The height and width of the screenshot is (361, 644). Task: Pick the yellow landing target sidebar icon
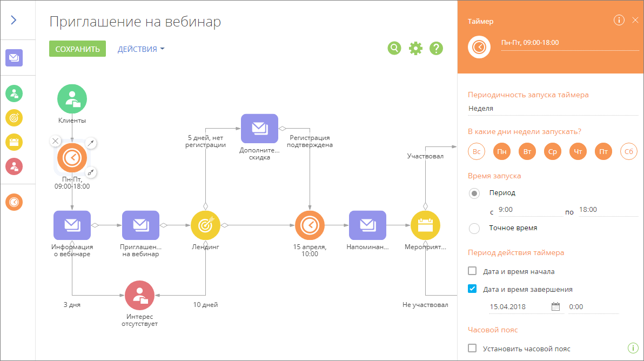click(x=14, y=118)
